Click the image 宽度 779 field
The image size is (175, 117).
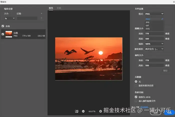[x=154, y=33]
